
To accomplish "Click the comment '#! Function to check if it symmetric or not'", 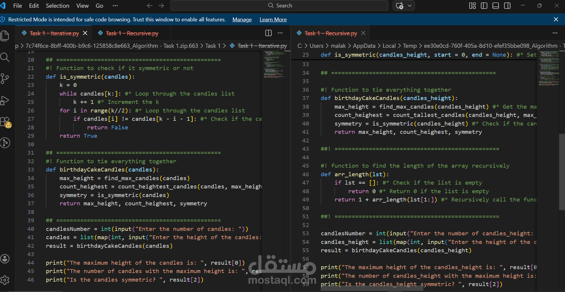I will click(120, 68).
